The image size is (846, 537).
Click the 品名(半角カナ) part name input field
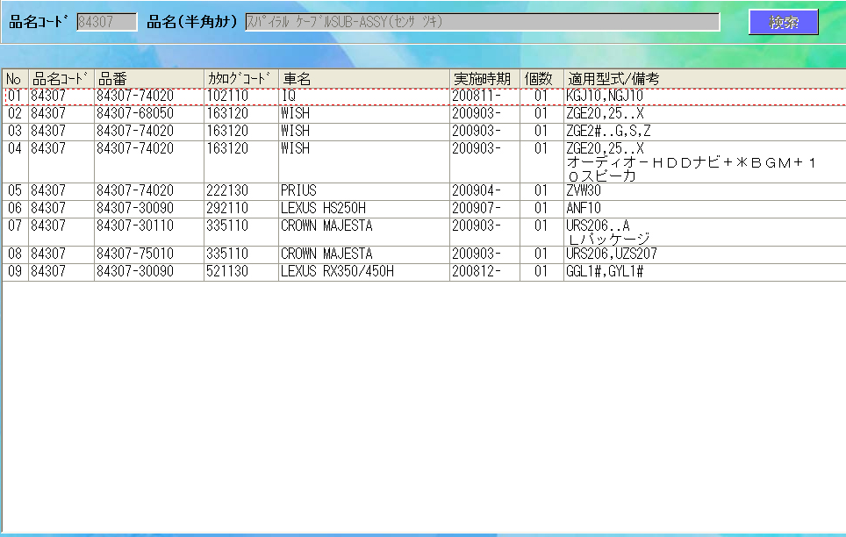(483, 22)
